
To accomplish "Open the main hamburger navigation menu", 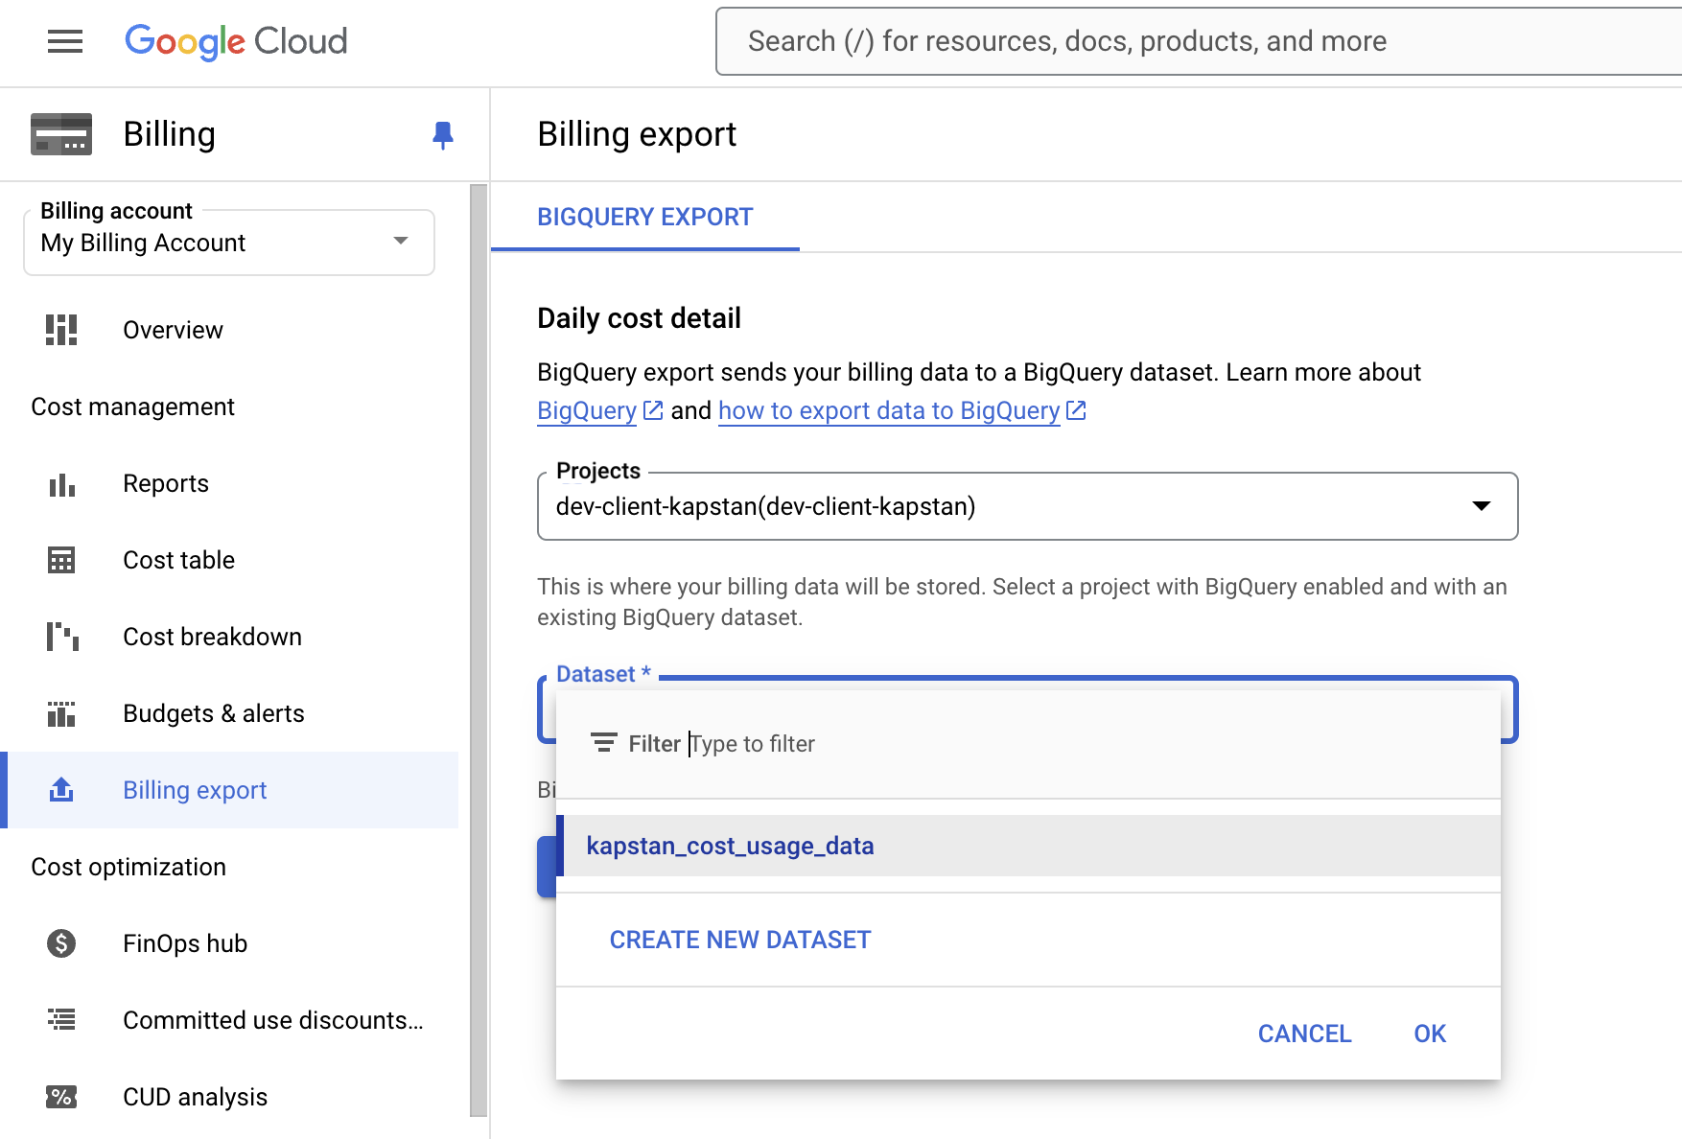I will [x=65, y=41].
